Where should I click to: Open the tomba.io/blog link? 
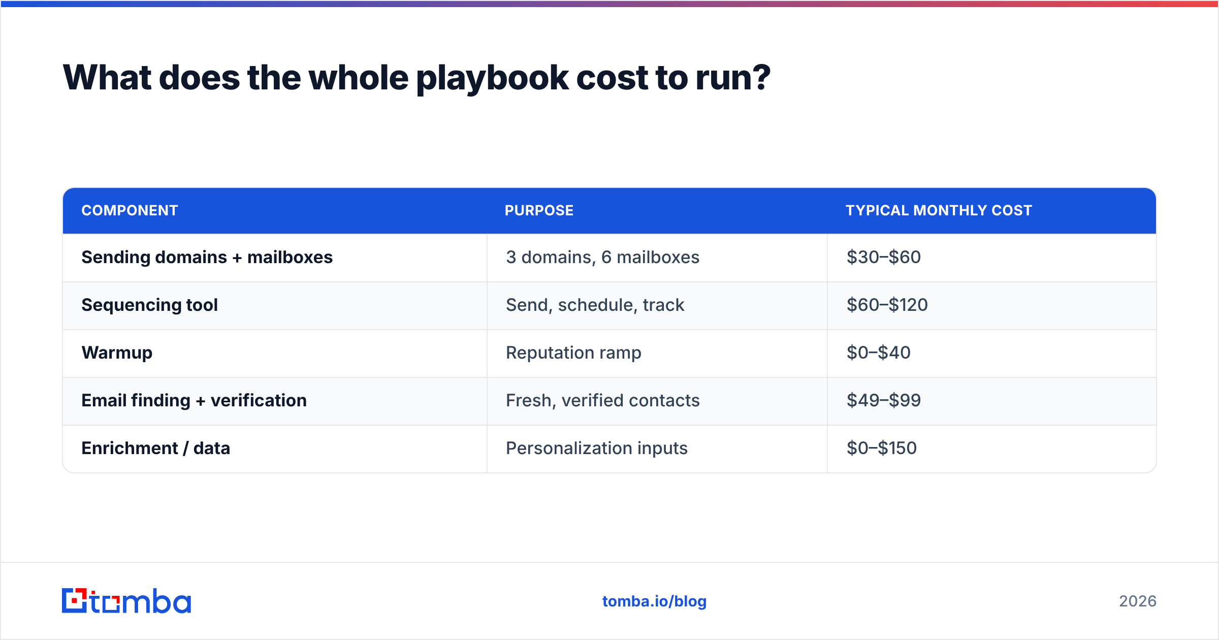pyautogui.click(x=654, y=601)
